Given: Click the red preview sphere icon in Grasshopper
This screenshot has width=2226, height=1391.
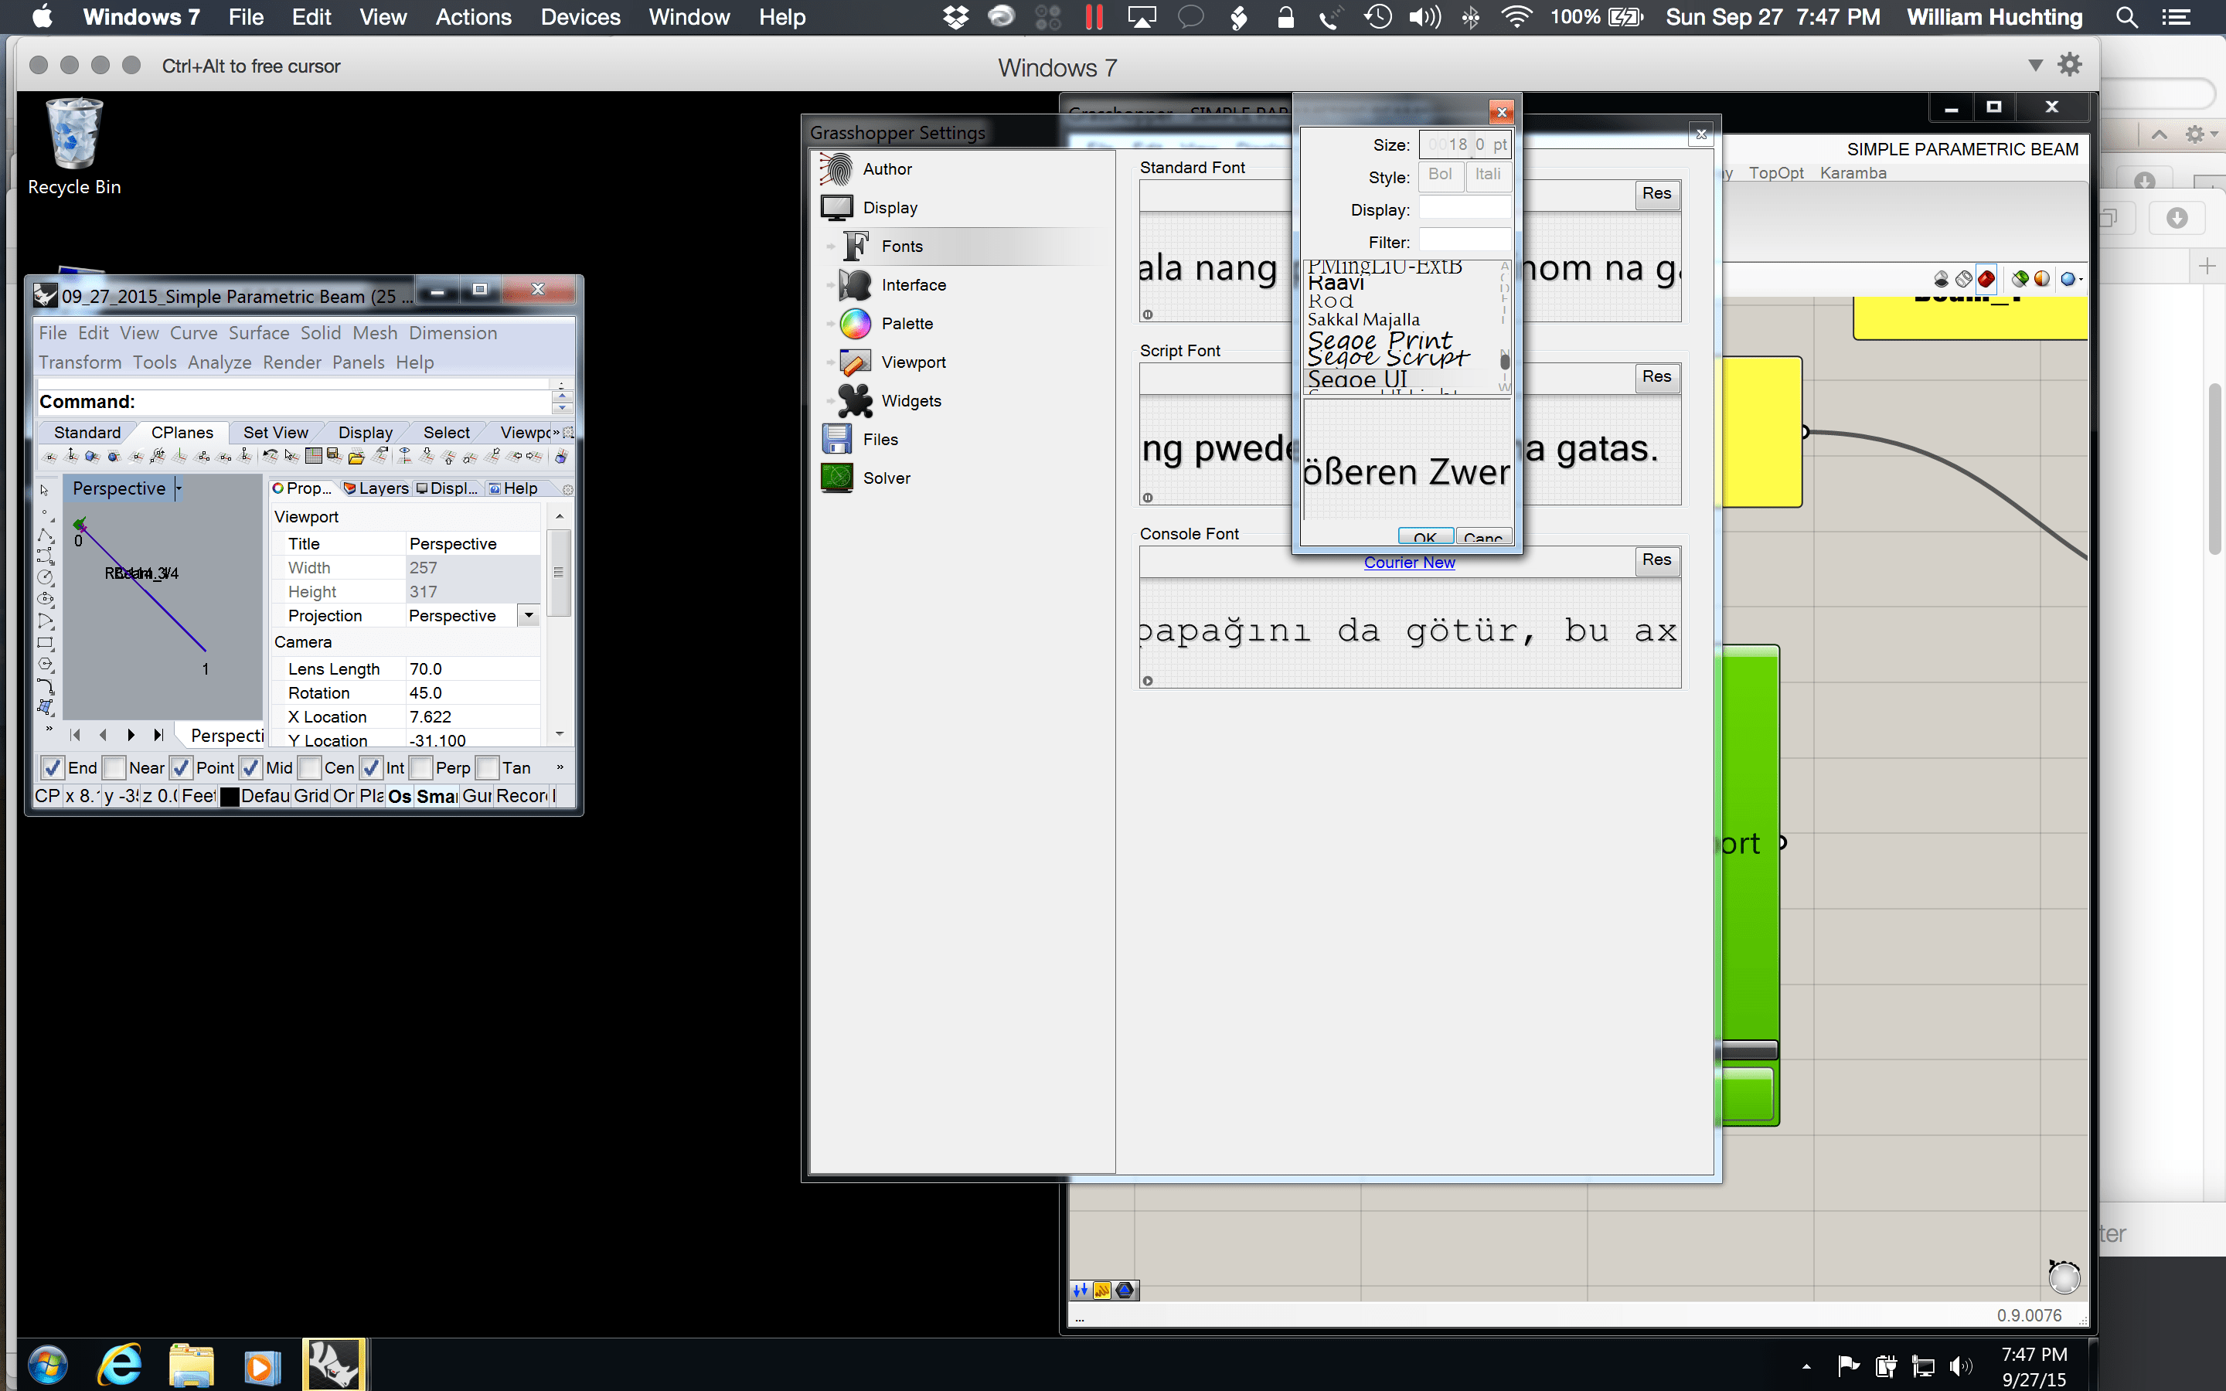Looking at the screenshot, I should (x=1986, y=279).
